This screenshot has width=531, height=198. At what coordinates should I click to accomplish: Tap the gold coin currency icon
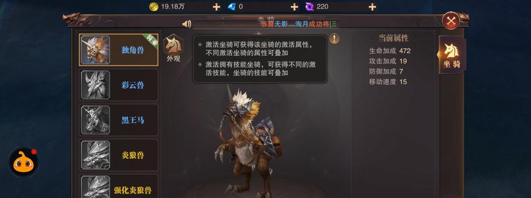coord(154,7)
